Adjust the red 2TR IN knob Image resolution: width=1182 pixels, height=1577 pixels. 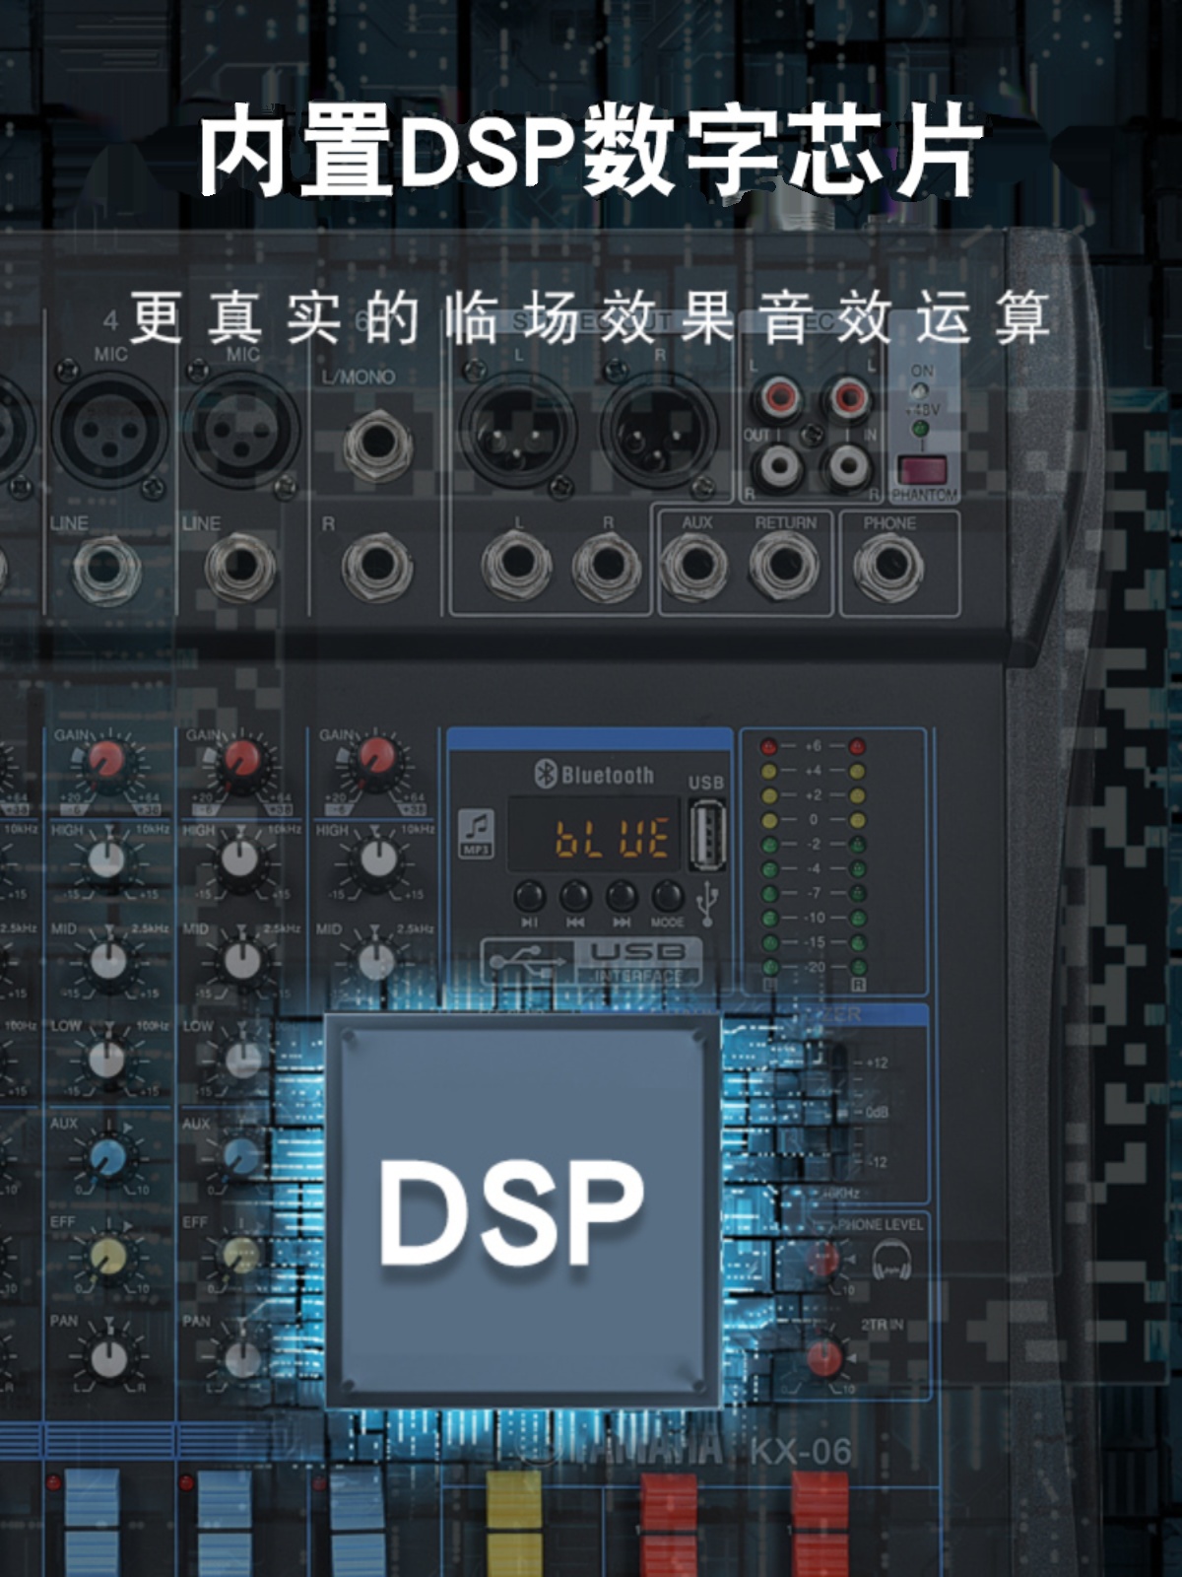[x=823, y=1359]
